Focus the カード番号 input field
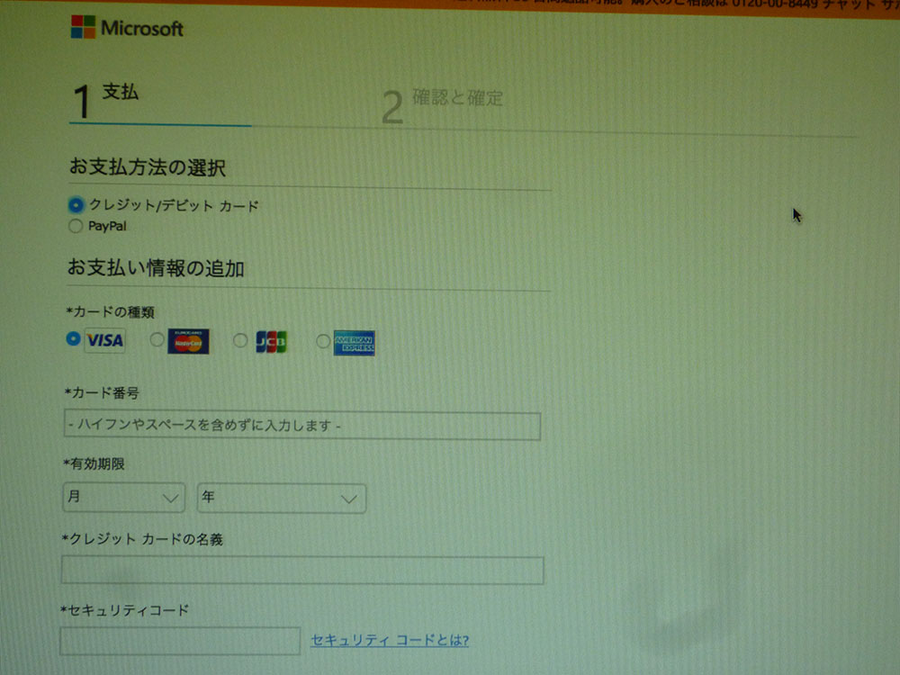The width and height of the screenshot is (900, 675). pos(301,426)
